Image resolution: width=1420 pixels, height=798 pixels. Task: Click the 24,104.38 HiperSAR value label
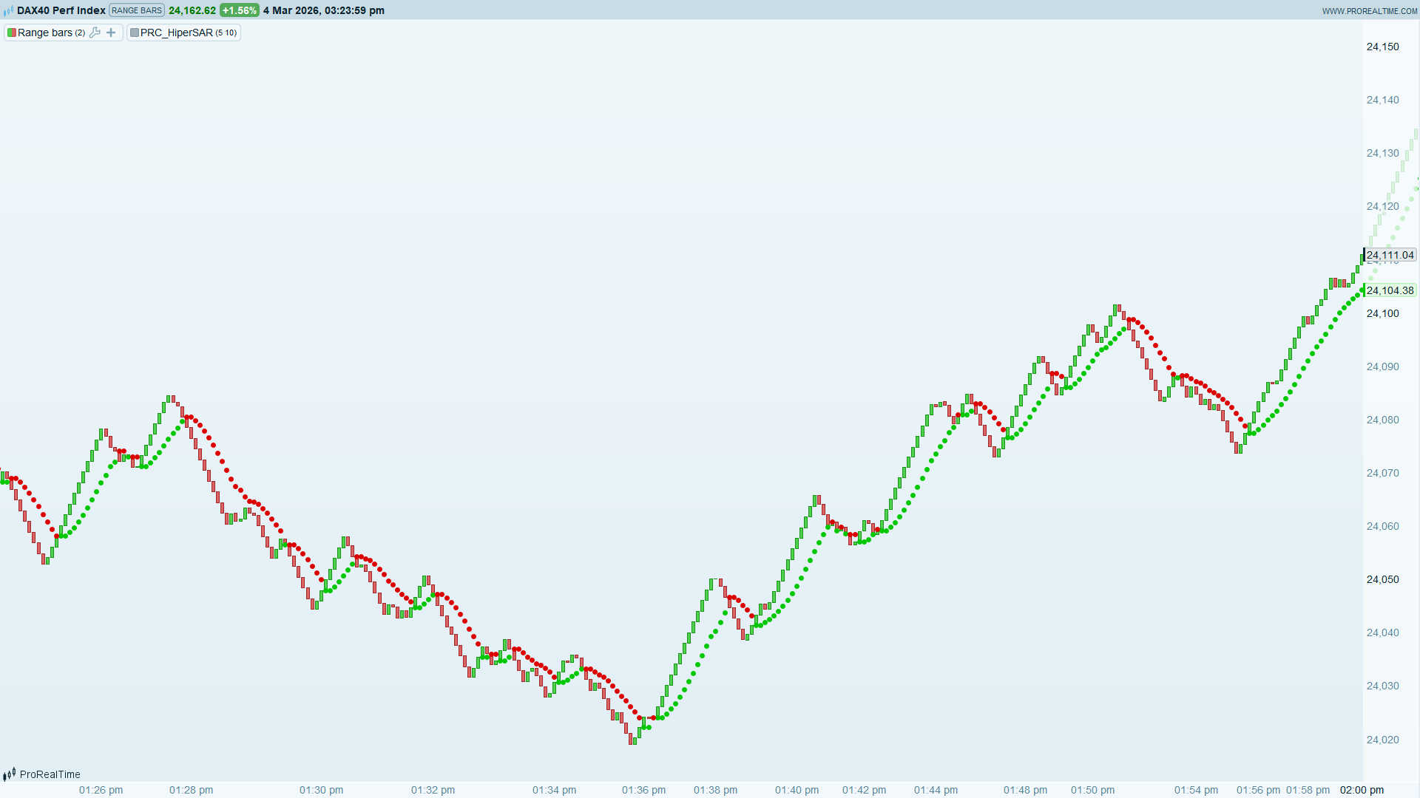click(1390, 290)
